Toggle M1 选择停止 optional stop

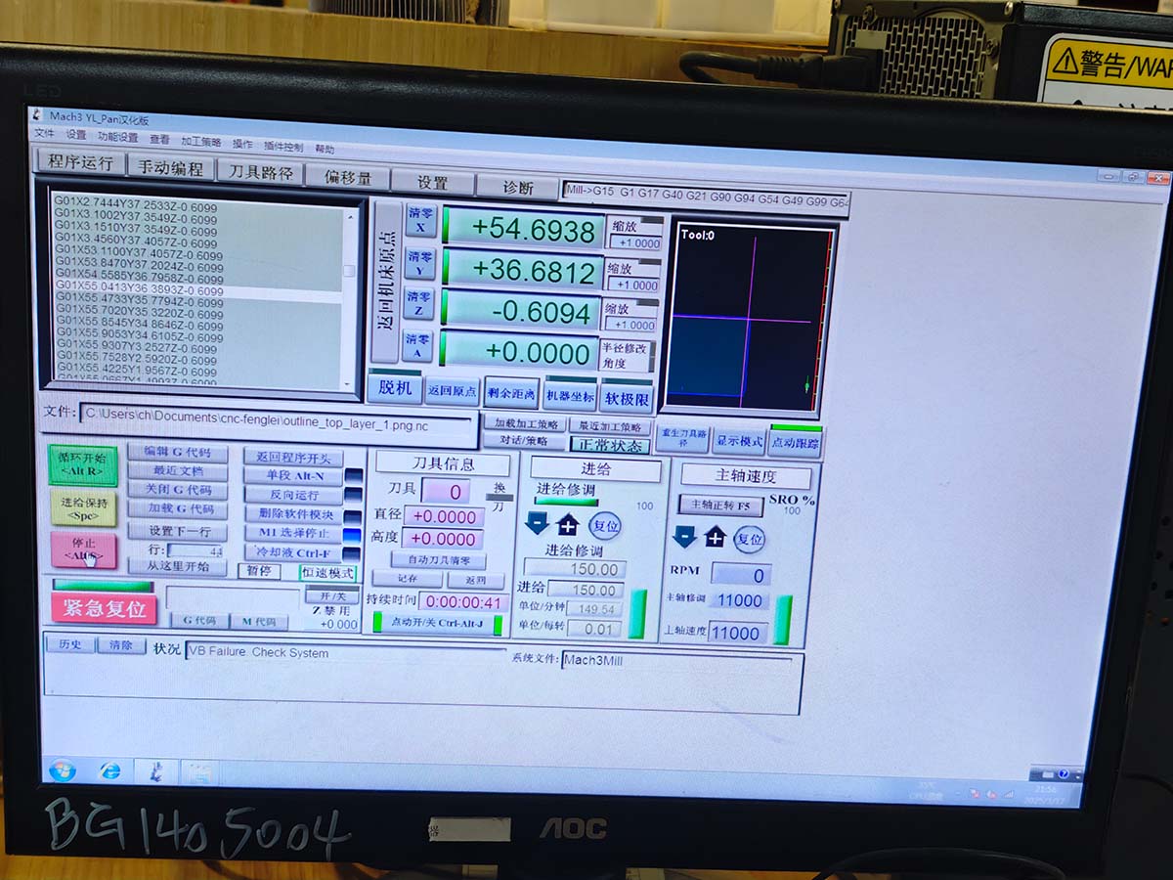[291, 533]
